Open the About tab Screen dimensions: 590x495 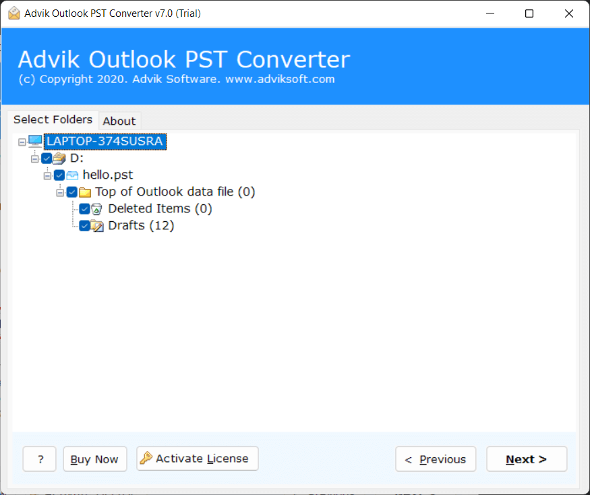(119, 121)
